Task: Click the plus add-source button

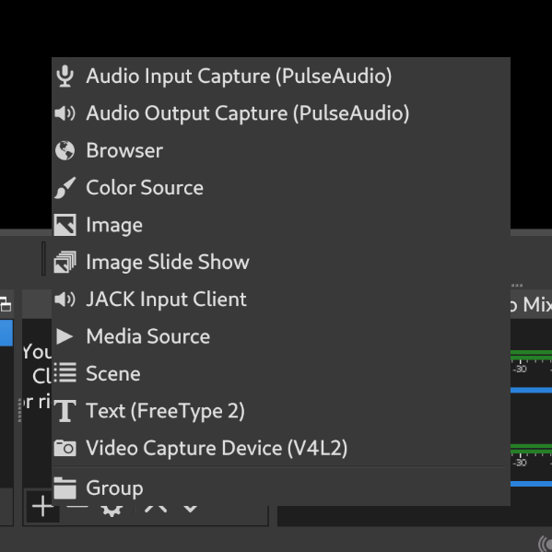Action: (42, 507)
